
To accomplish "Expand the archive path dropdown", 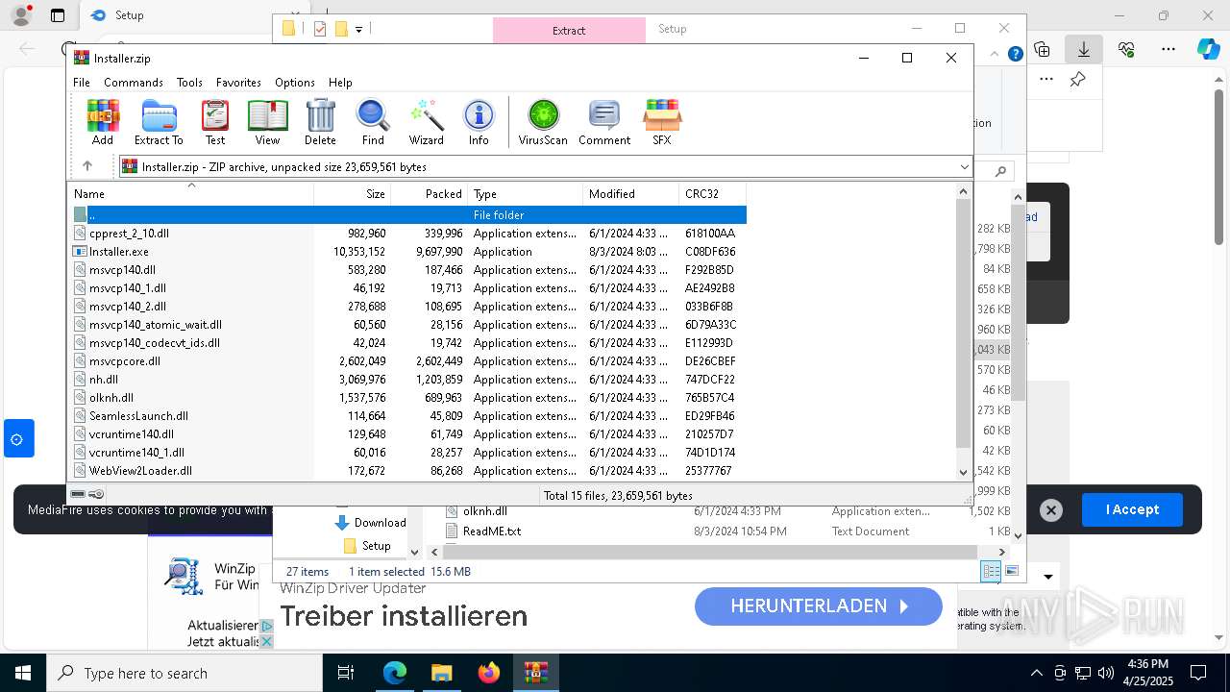I will (x=964, y=167).
